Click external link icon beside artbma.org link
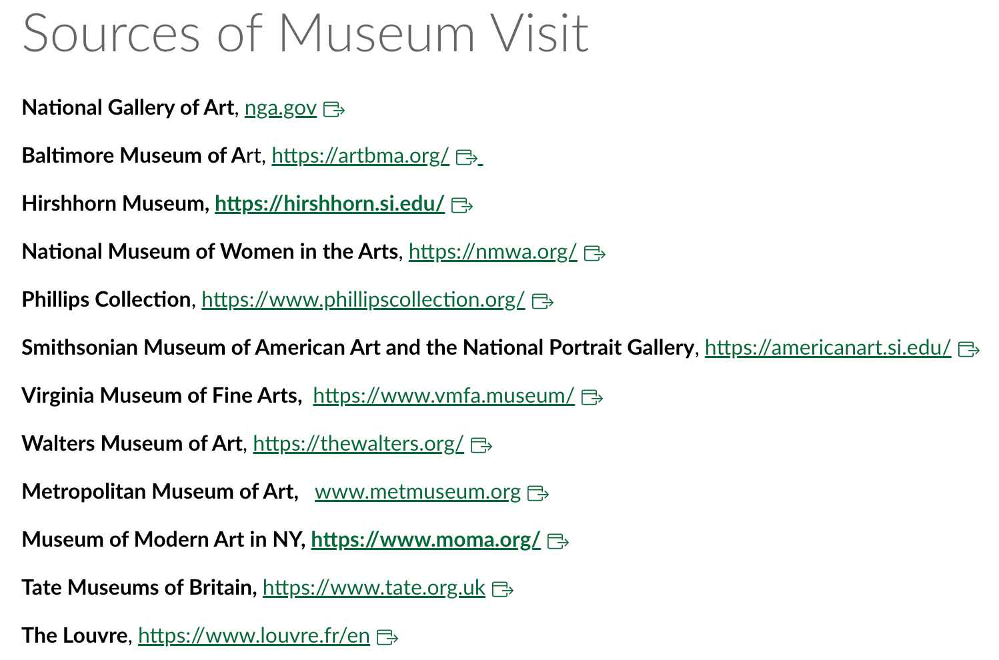Image resolution: width=999 pixels, height=660 pixels. click(x=467, y=157)
